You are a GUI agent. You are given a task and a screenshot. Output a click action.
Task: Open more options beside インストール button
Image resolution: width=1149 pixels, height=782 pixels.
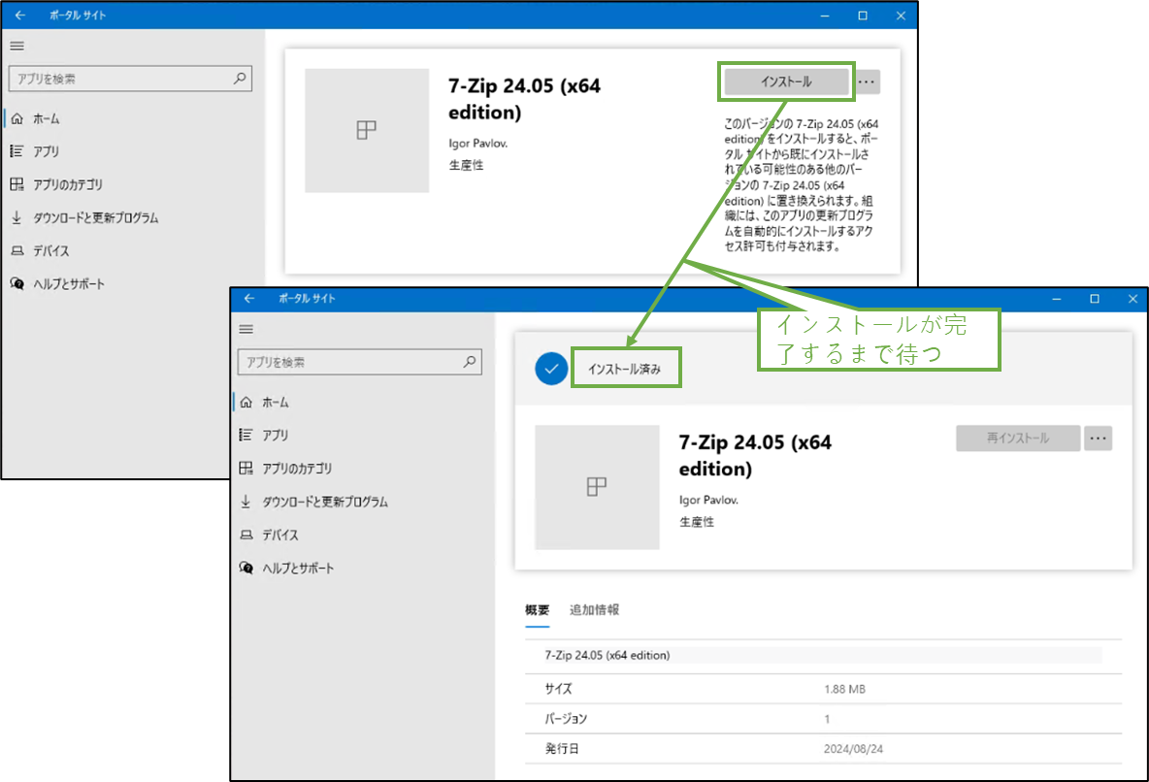tap(867, 81)
